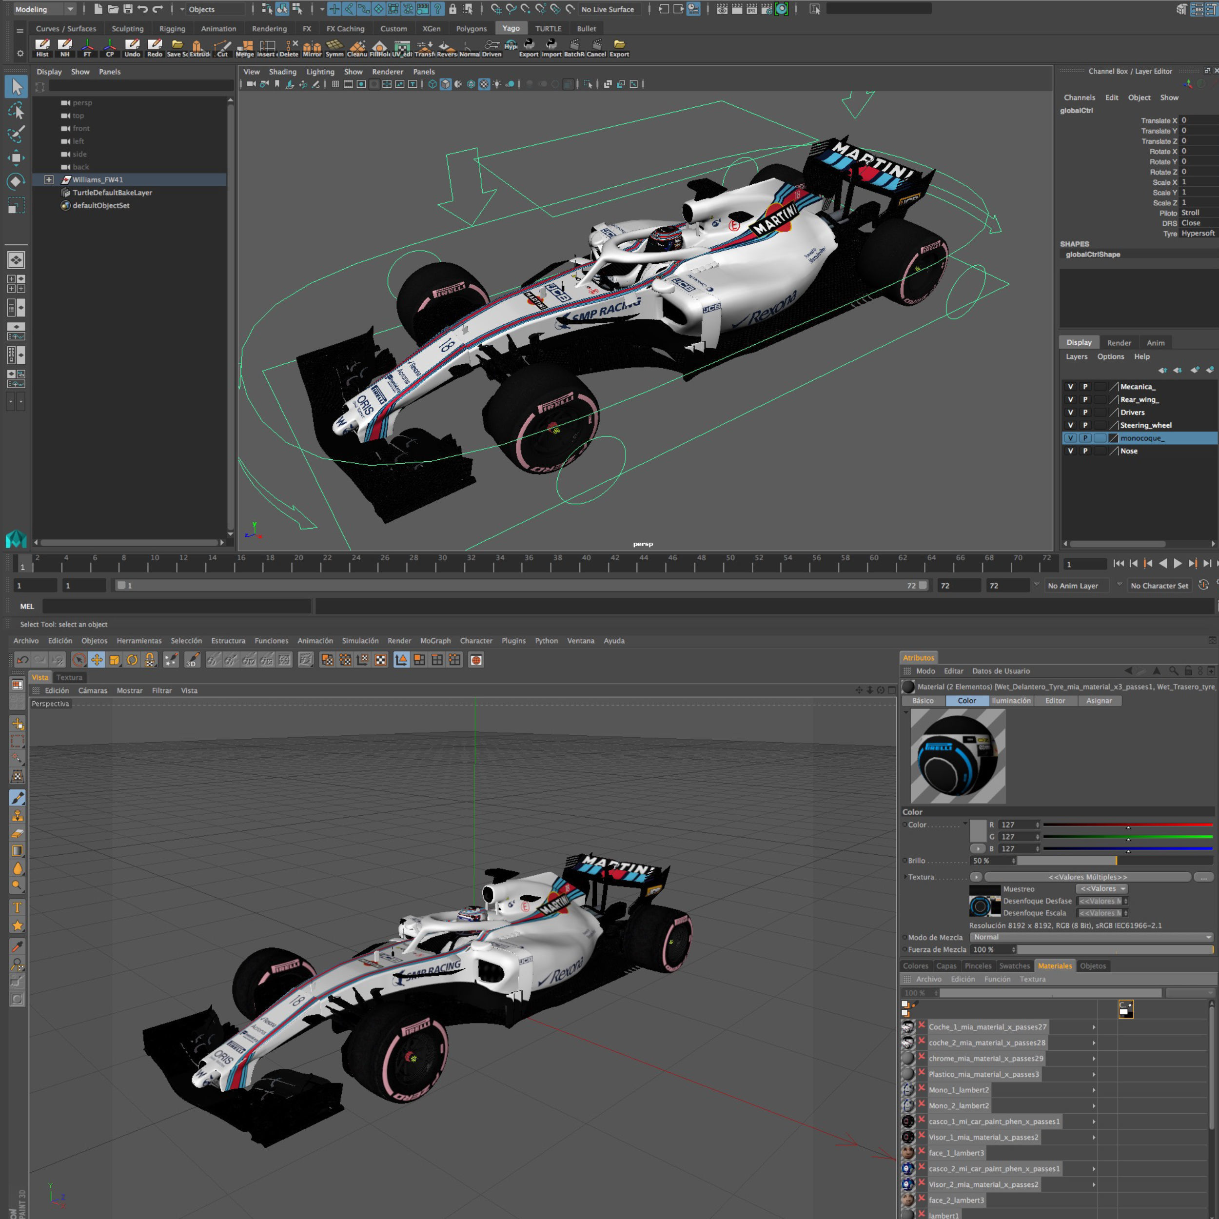Switch to the TURTLE shelf tab

coord(548,28)
